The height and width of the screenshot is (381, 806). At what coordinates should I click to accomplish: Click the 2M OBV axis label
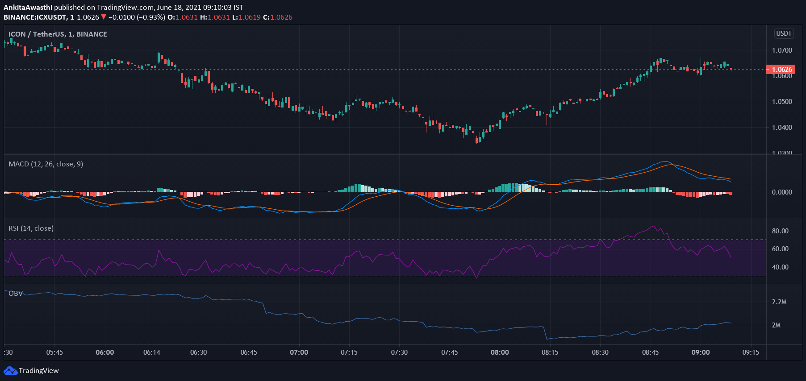776,325
